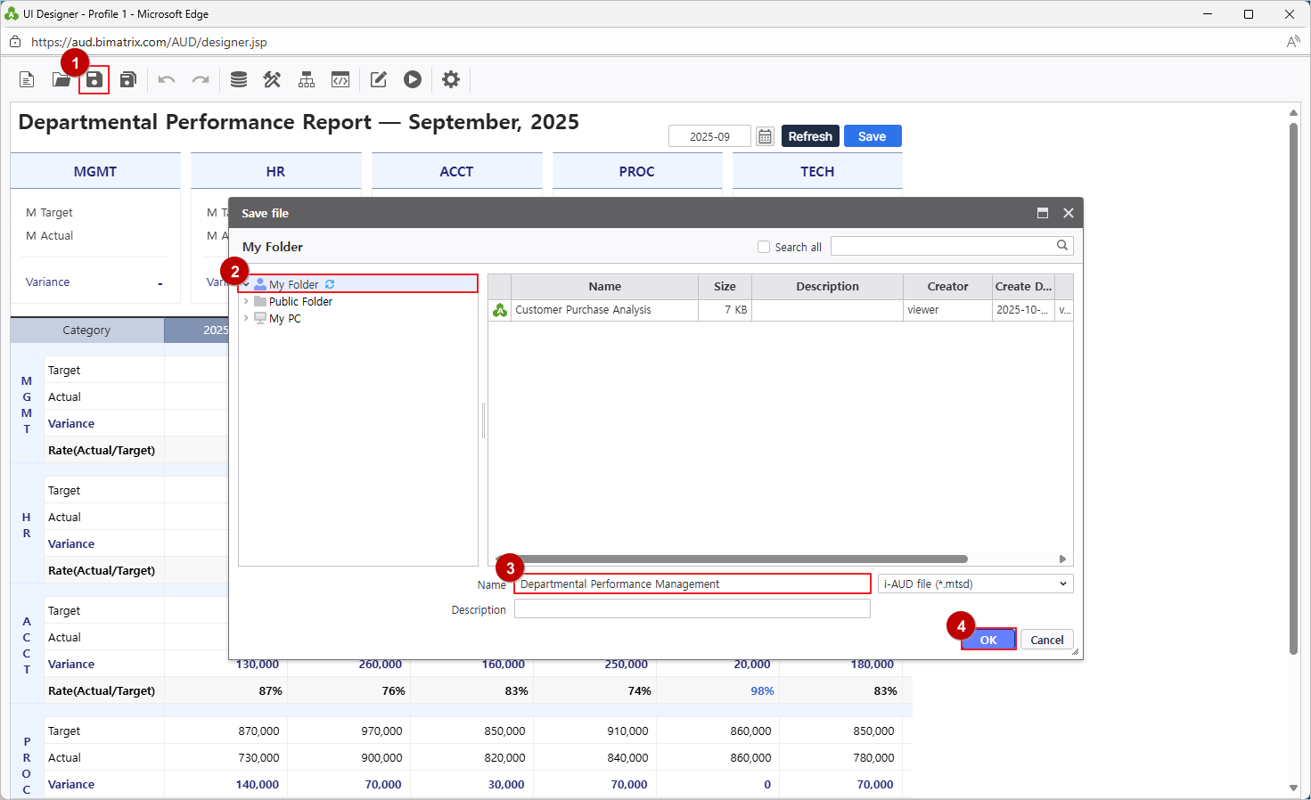
Task: Open the calendar date picker icon
Action: 765,136
